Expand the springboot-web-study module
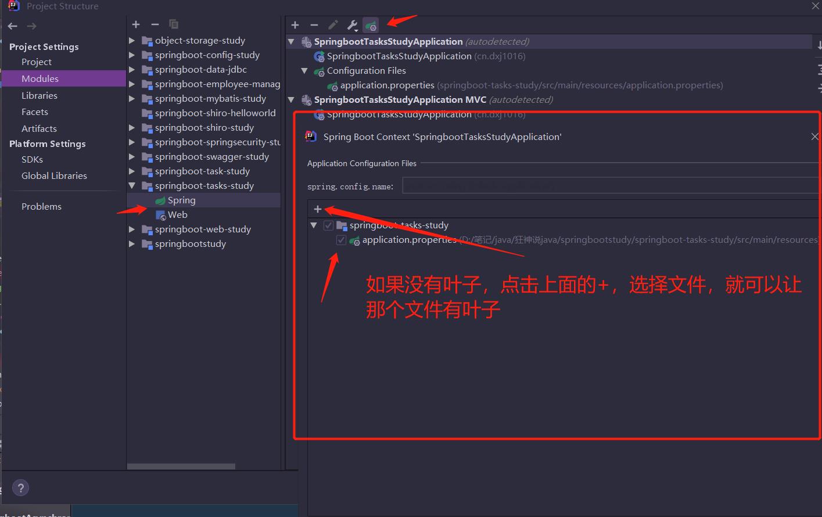 (x=132, y=229)
